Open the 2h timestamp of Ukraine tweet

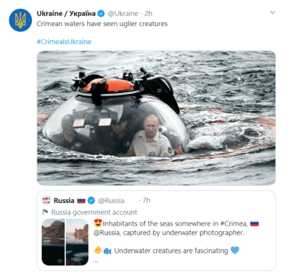[148, 13]
